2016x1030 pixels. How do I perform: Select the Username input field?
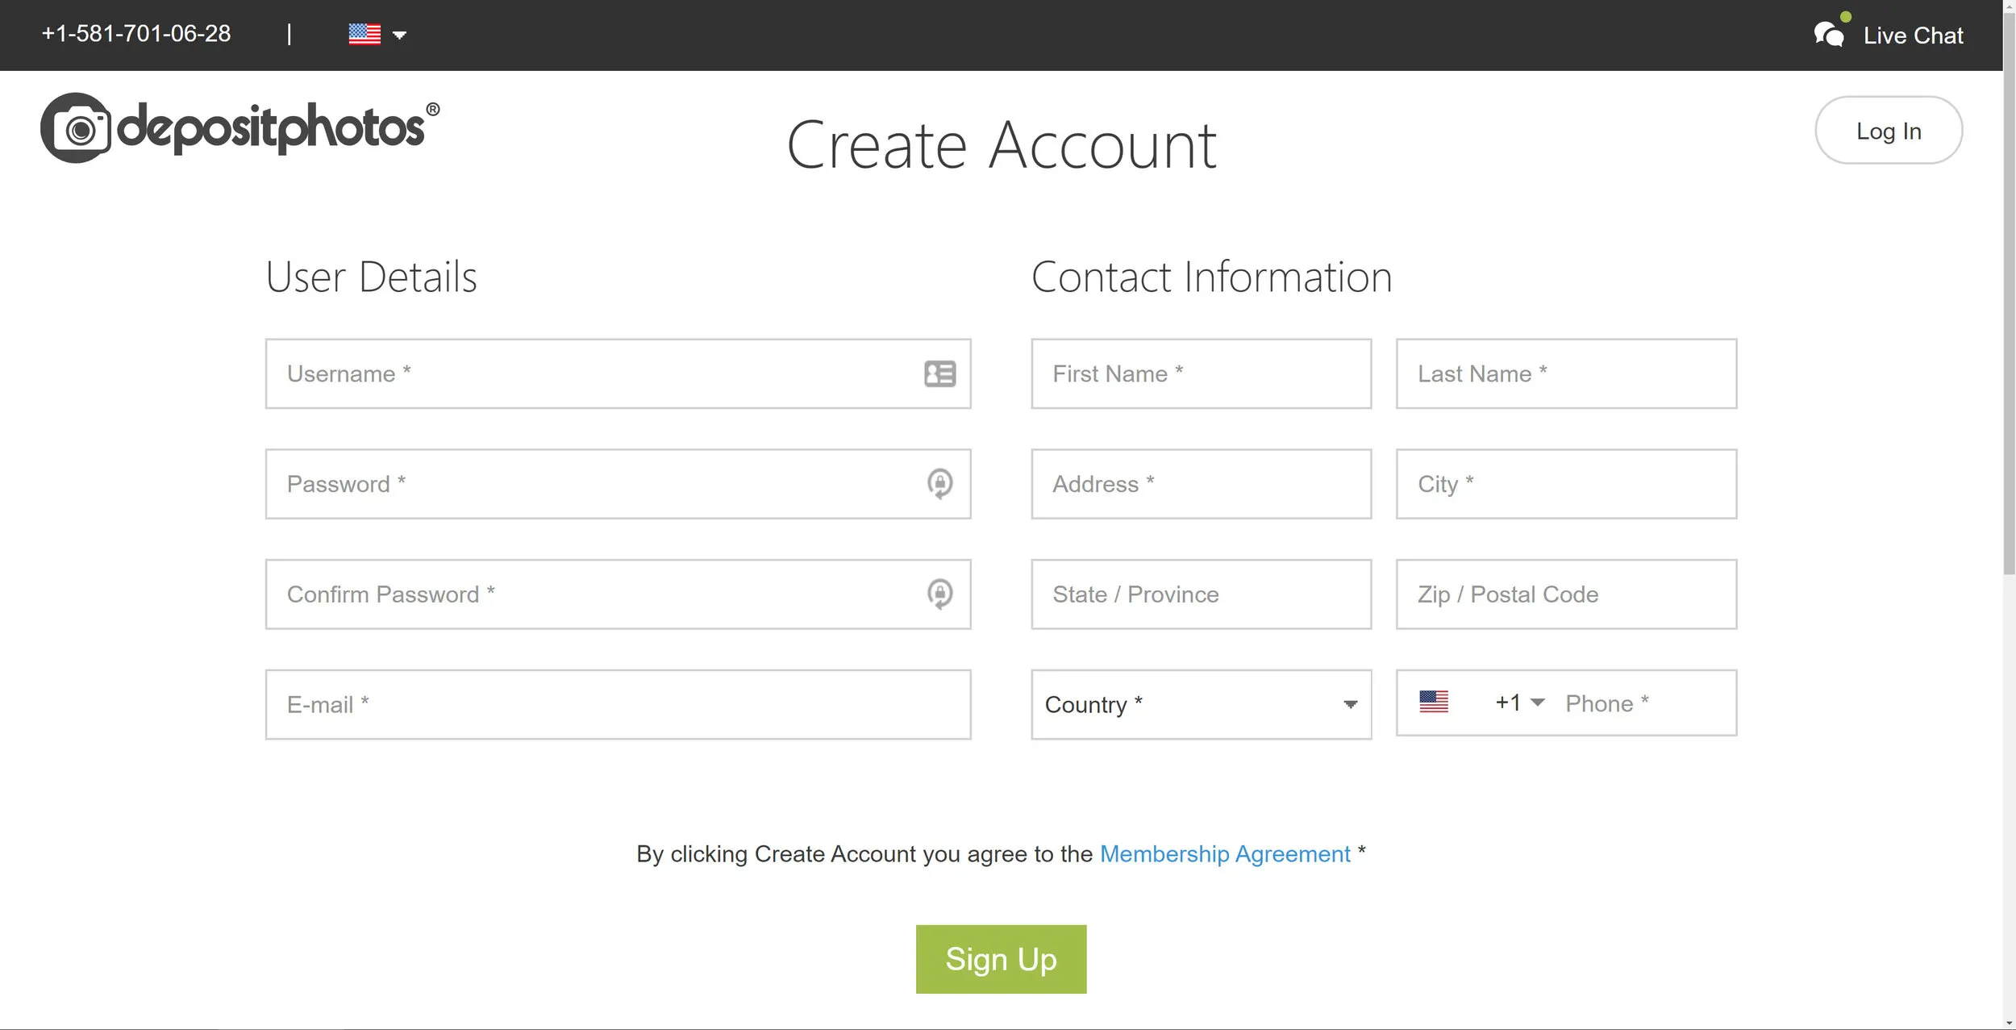[x=619, y=373]
